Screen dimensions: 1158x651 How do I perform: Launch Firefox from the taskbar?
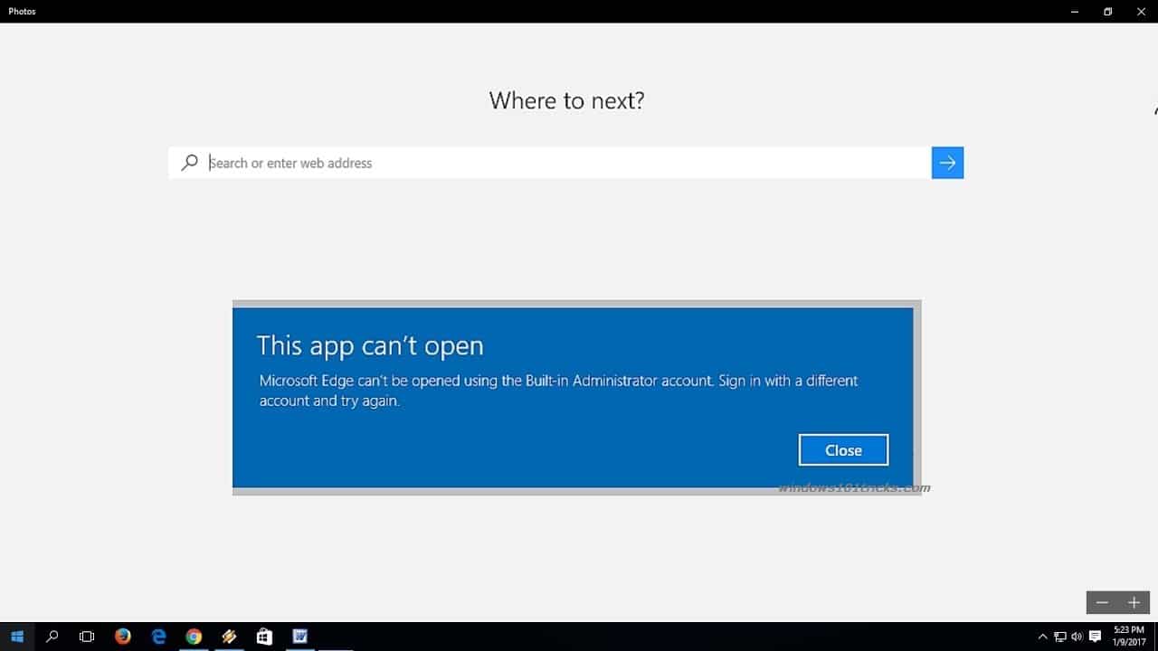(122, 636)
